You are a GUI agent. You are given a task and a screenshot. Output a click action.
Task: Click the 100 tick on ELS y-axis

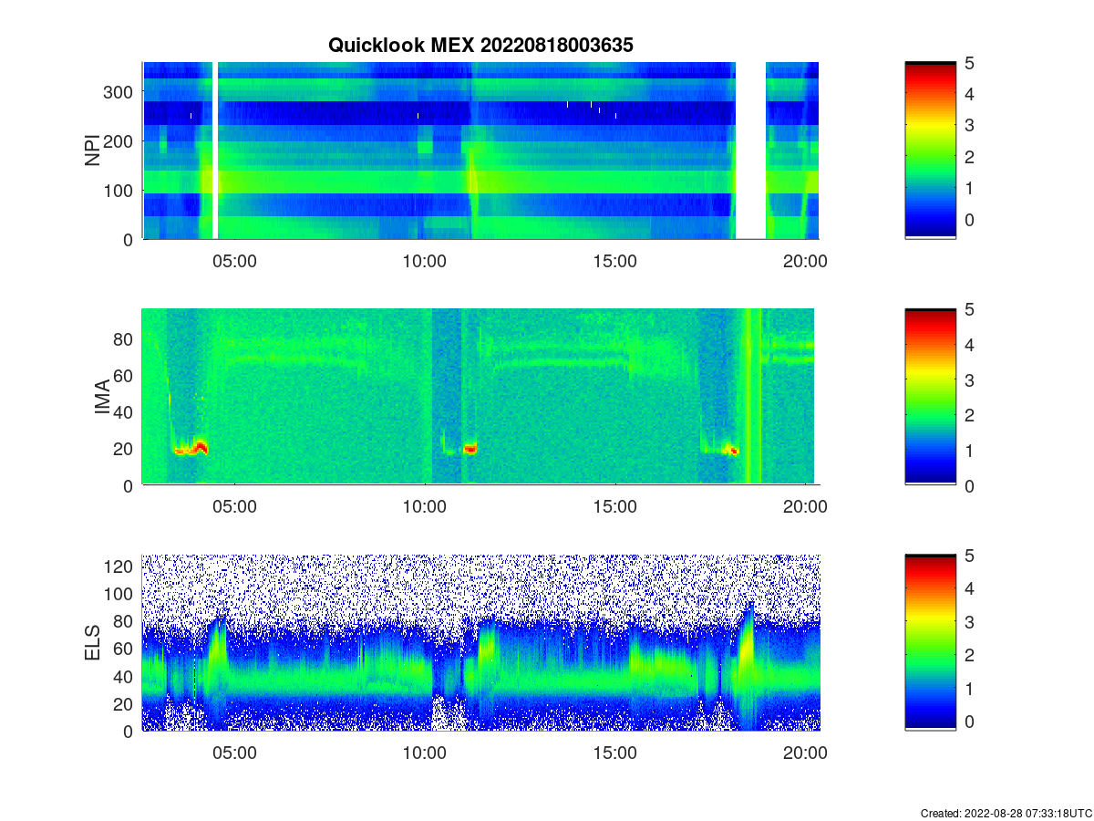point(120,594)
